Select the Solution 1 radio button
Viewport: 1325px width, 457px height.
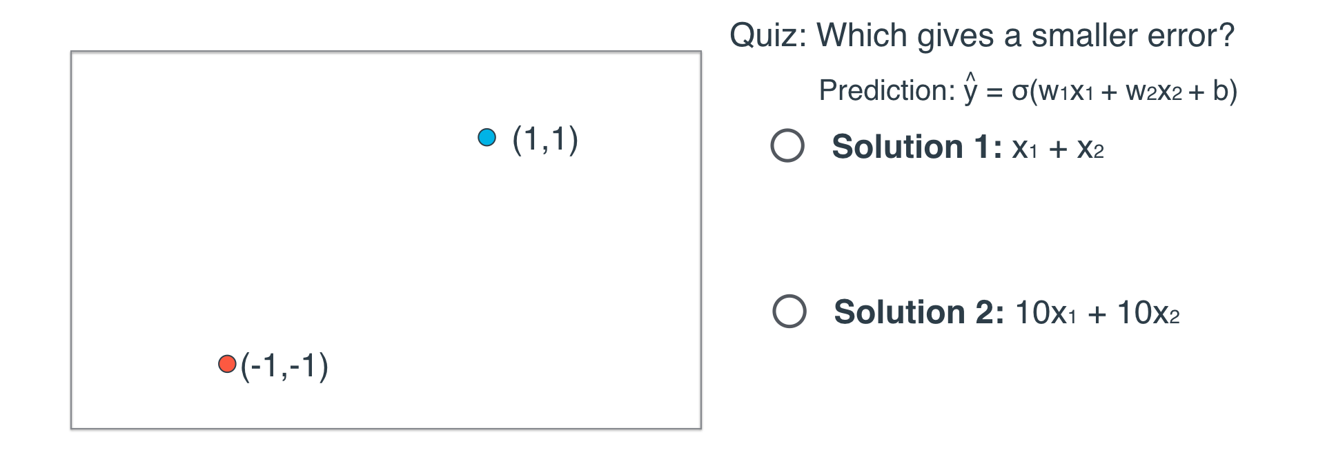point(787,145)
